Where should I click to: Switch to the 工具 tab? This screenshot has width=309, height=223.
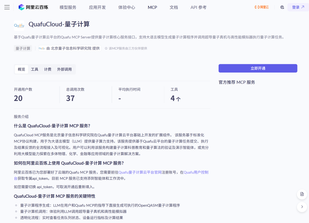point(34,69)
